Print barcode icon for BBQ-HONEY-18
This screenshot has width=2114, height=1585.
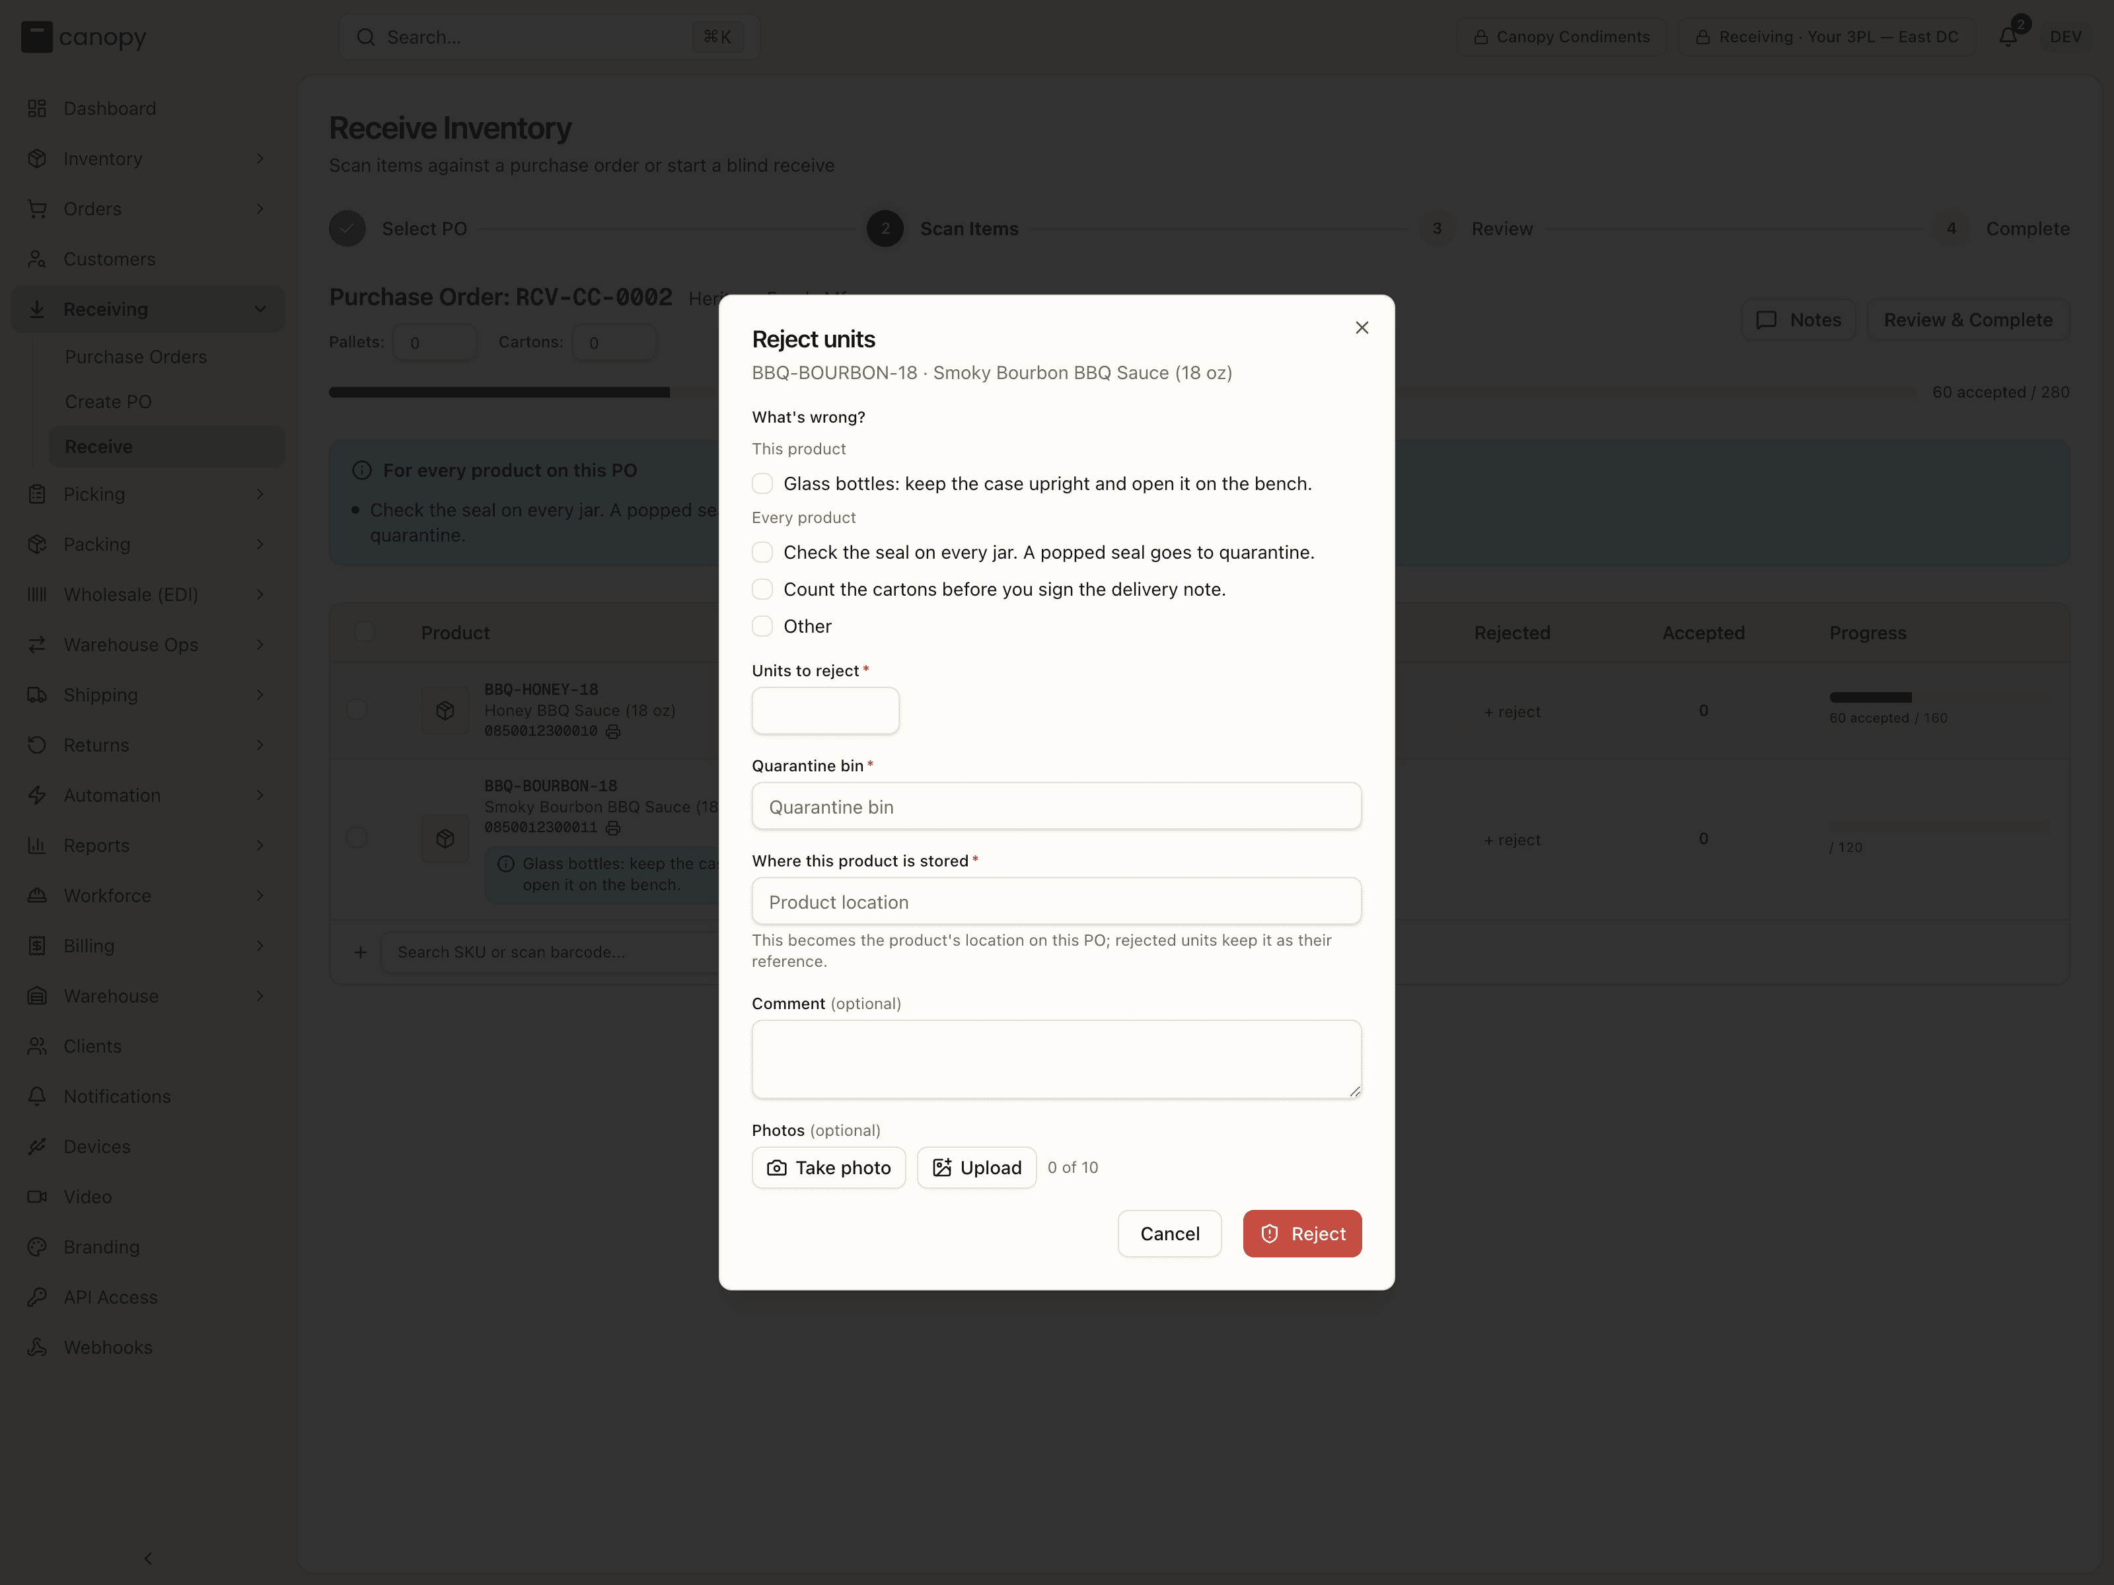[614, 732]
